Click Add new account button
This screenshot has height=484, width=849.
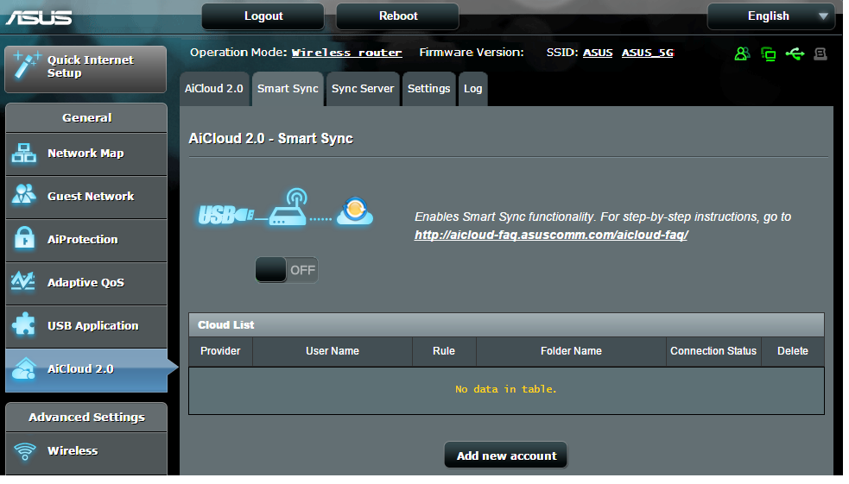(x=506, y=456)
